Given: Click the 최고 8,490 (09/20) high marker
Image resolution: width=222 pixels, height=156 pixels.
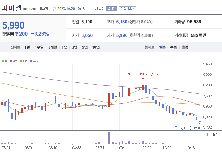Looking at the screenshot, I should tap(143, 74).
